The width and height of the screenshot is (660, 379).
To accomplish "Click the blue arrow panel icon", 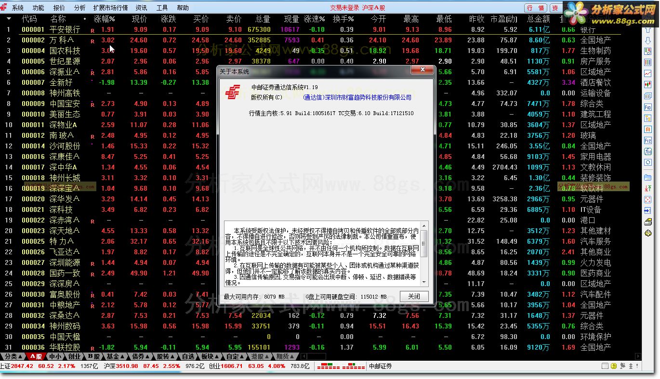I will point(647,210).
